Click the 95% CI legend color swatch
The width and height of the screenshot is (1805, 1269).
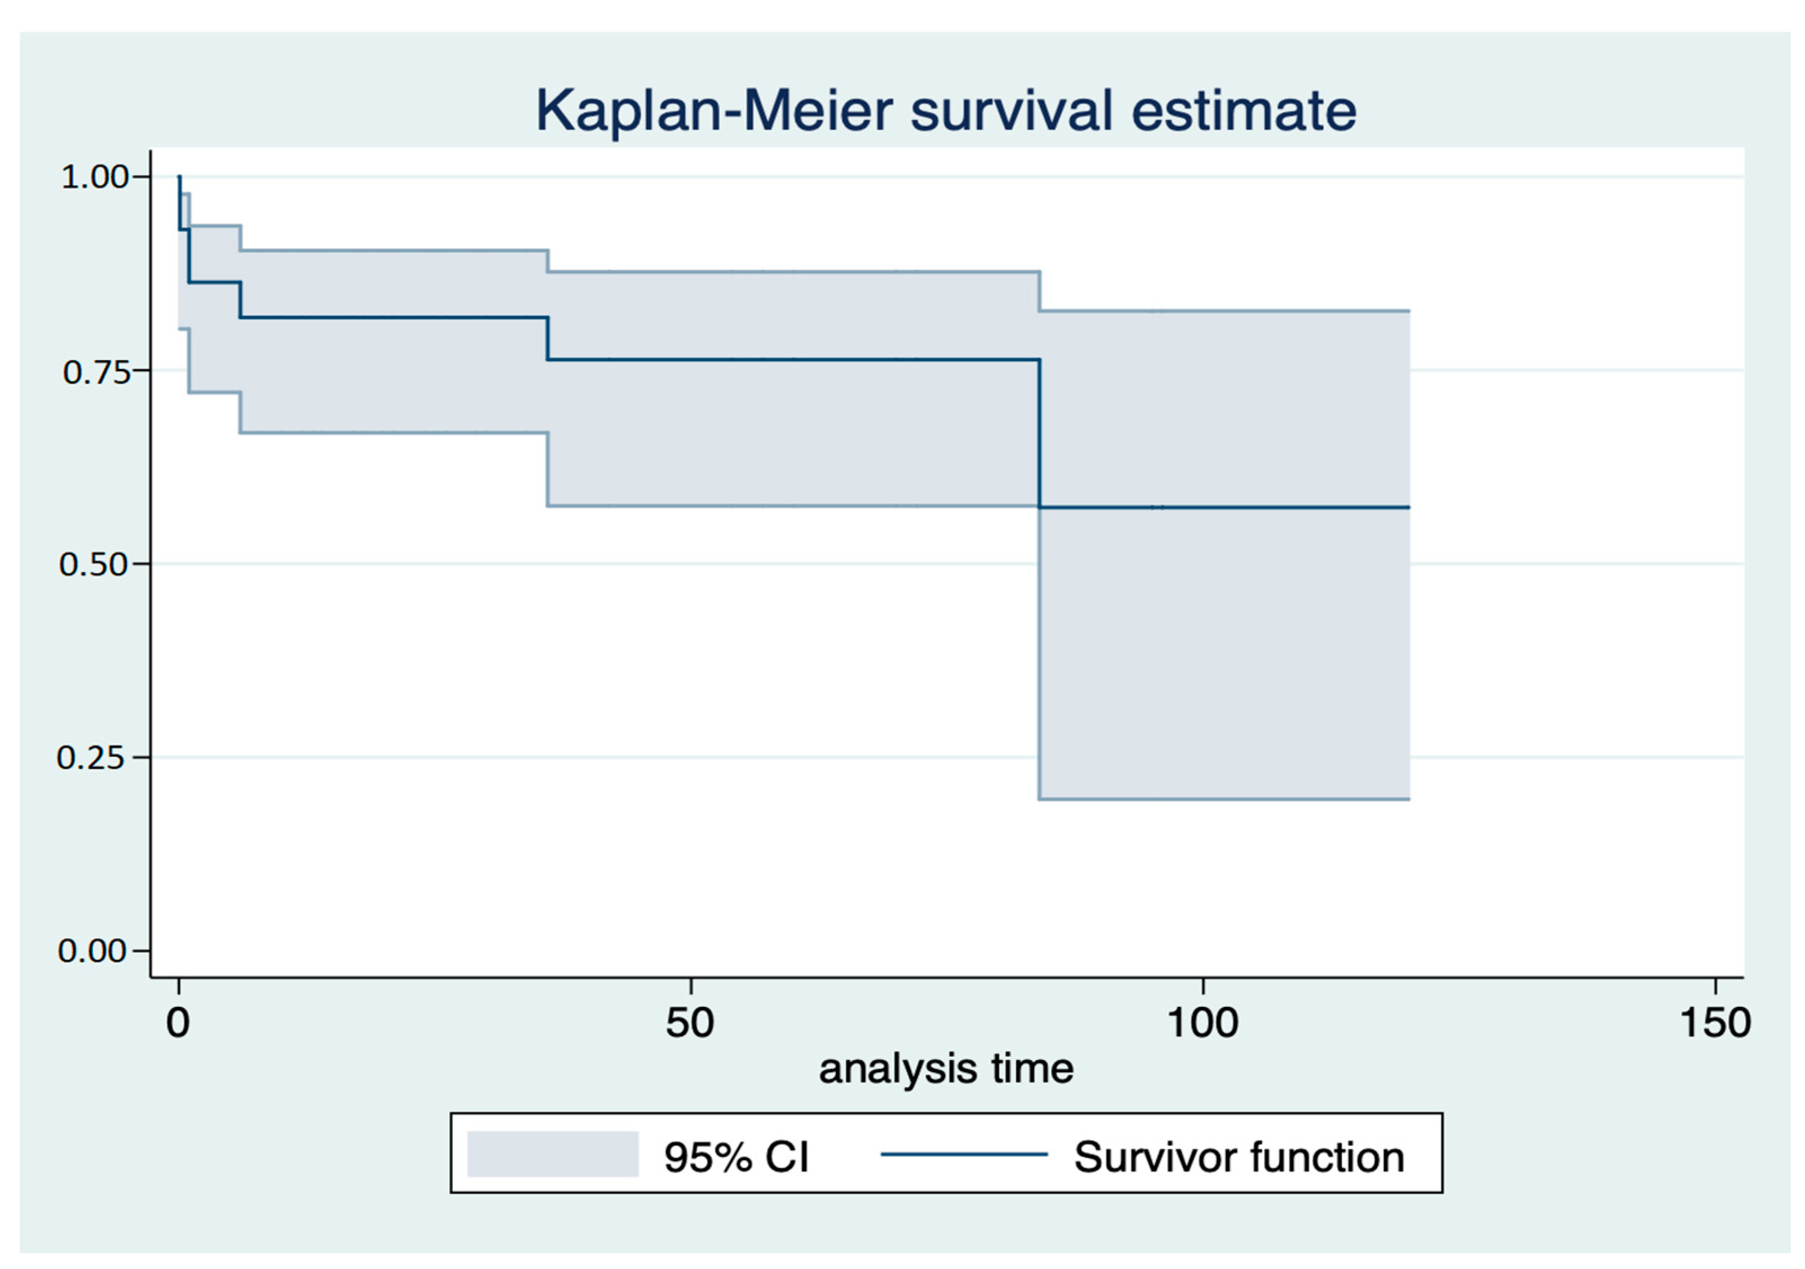point(552,1154)
